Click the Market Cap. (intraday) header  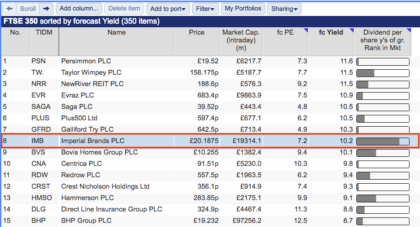(241, 41)
